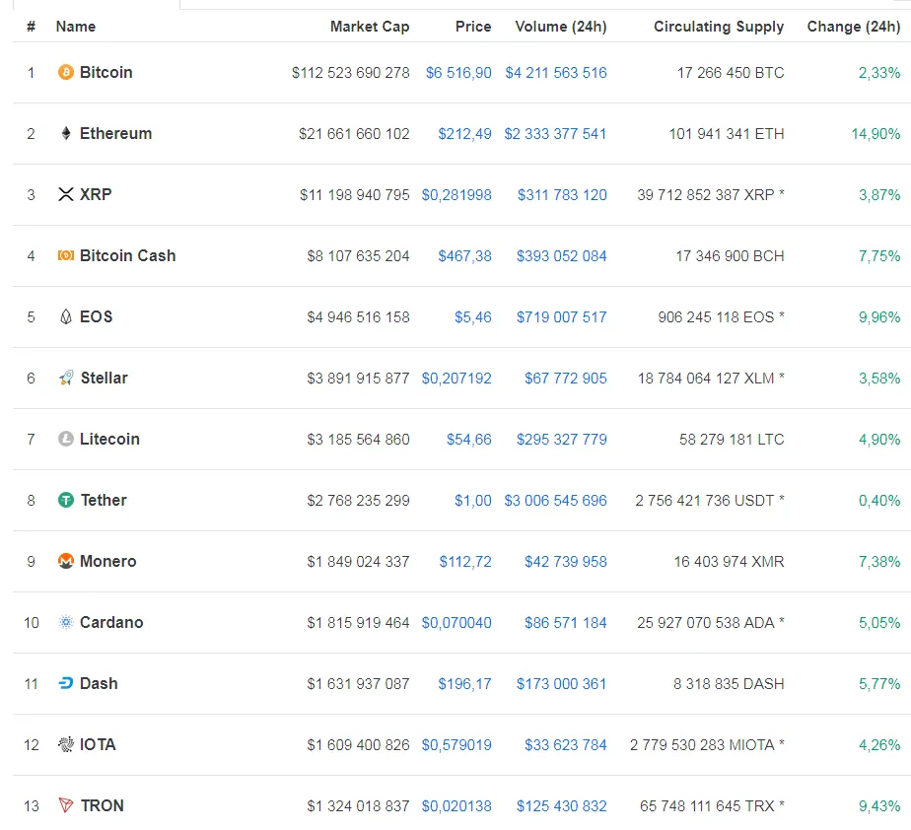Click Monero price $112,72
The height and width of the screenshot is (830, 911).
464,561
